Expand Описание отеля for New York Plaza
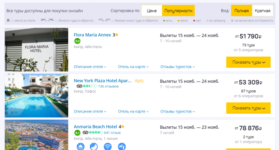The image size is (279, 150). tap(90, 111)
